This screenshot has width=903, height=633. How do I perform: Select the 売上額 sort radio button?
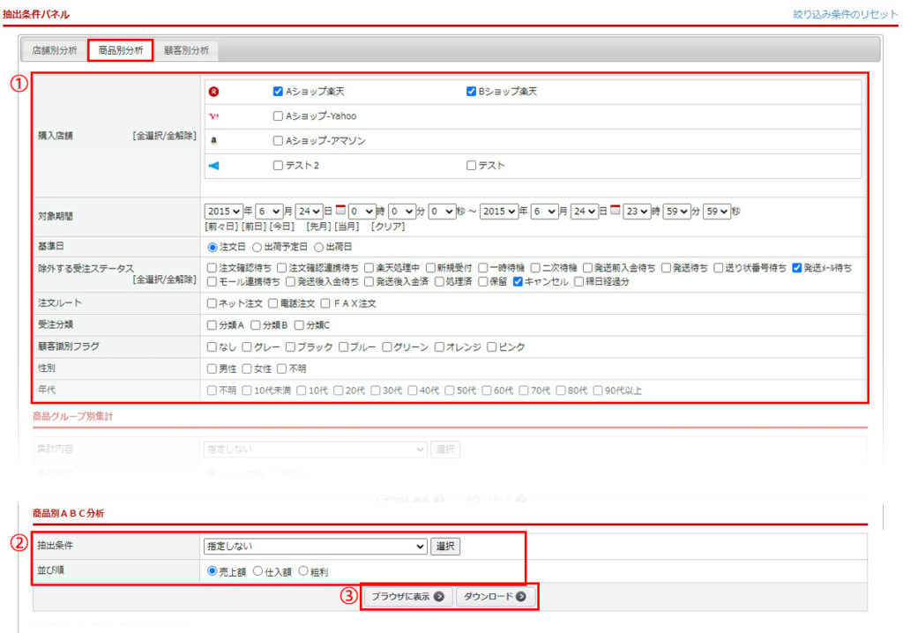point(213,571)
